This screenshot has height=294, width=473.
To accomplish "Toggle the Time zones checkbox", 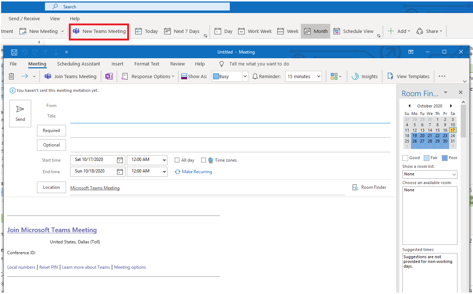I will tap(203, 160).
